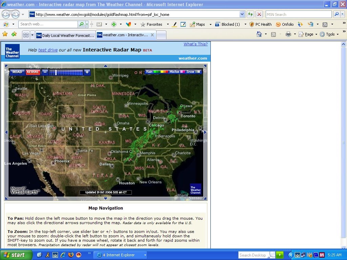Click the MSN butterfly toolbar icon
347x260 pixels.
(x=128, y=24)
